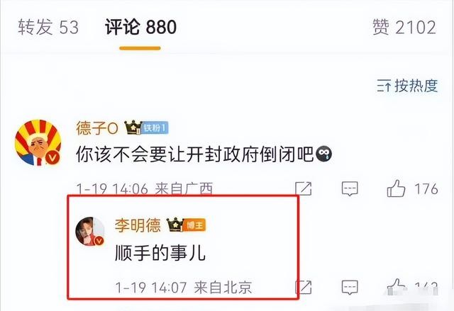Open the 赞 2102 tab
This screenshot has height=311, width=454.
(x=404, y=27)
